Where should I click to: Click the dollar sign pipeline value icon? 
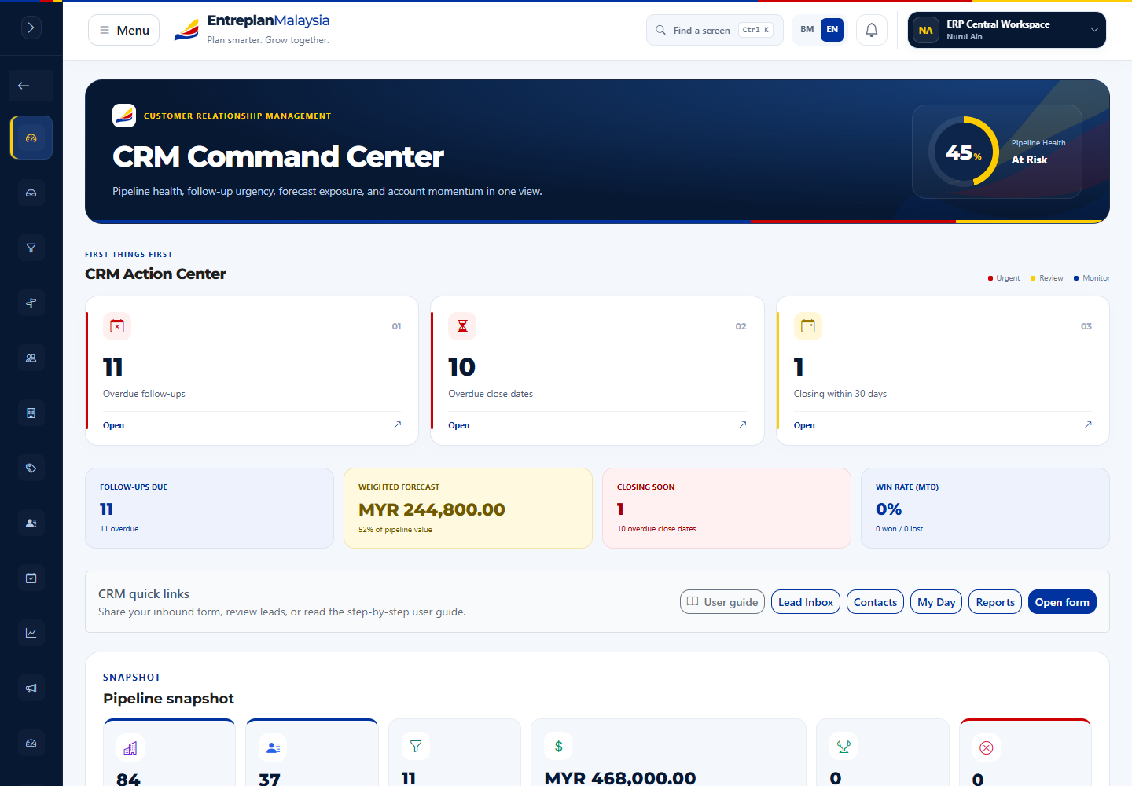tap(558, 746)
